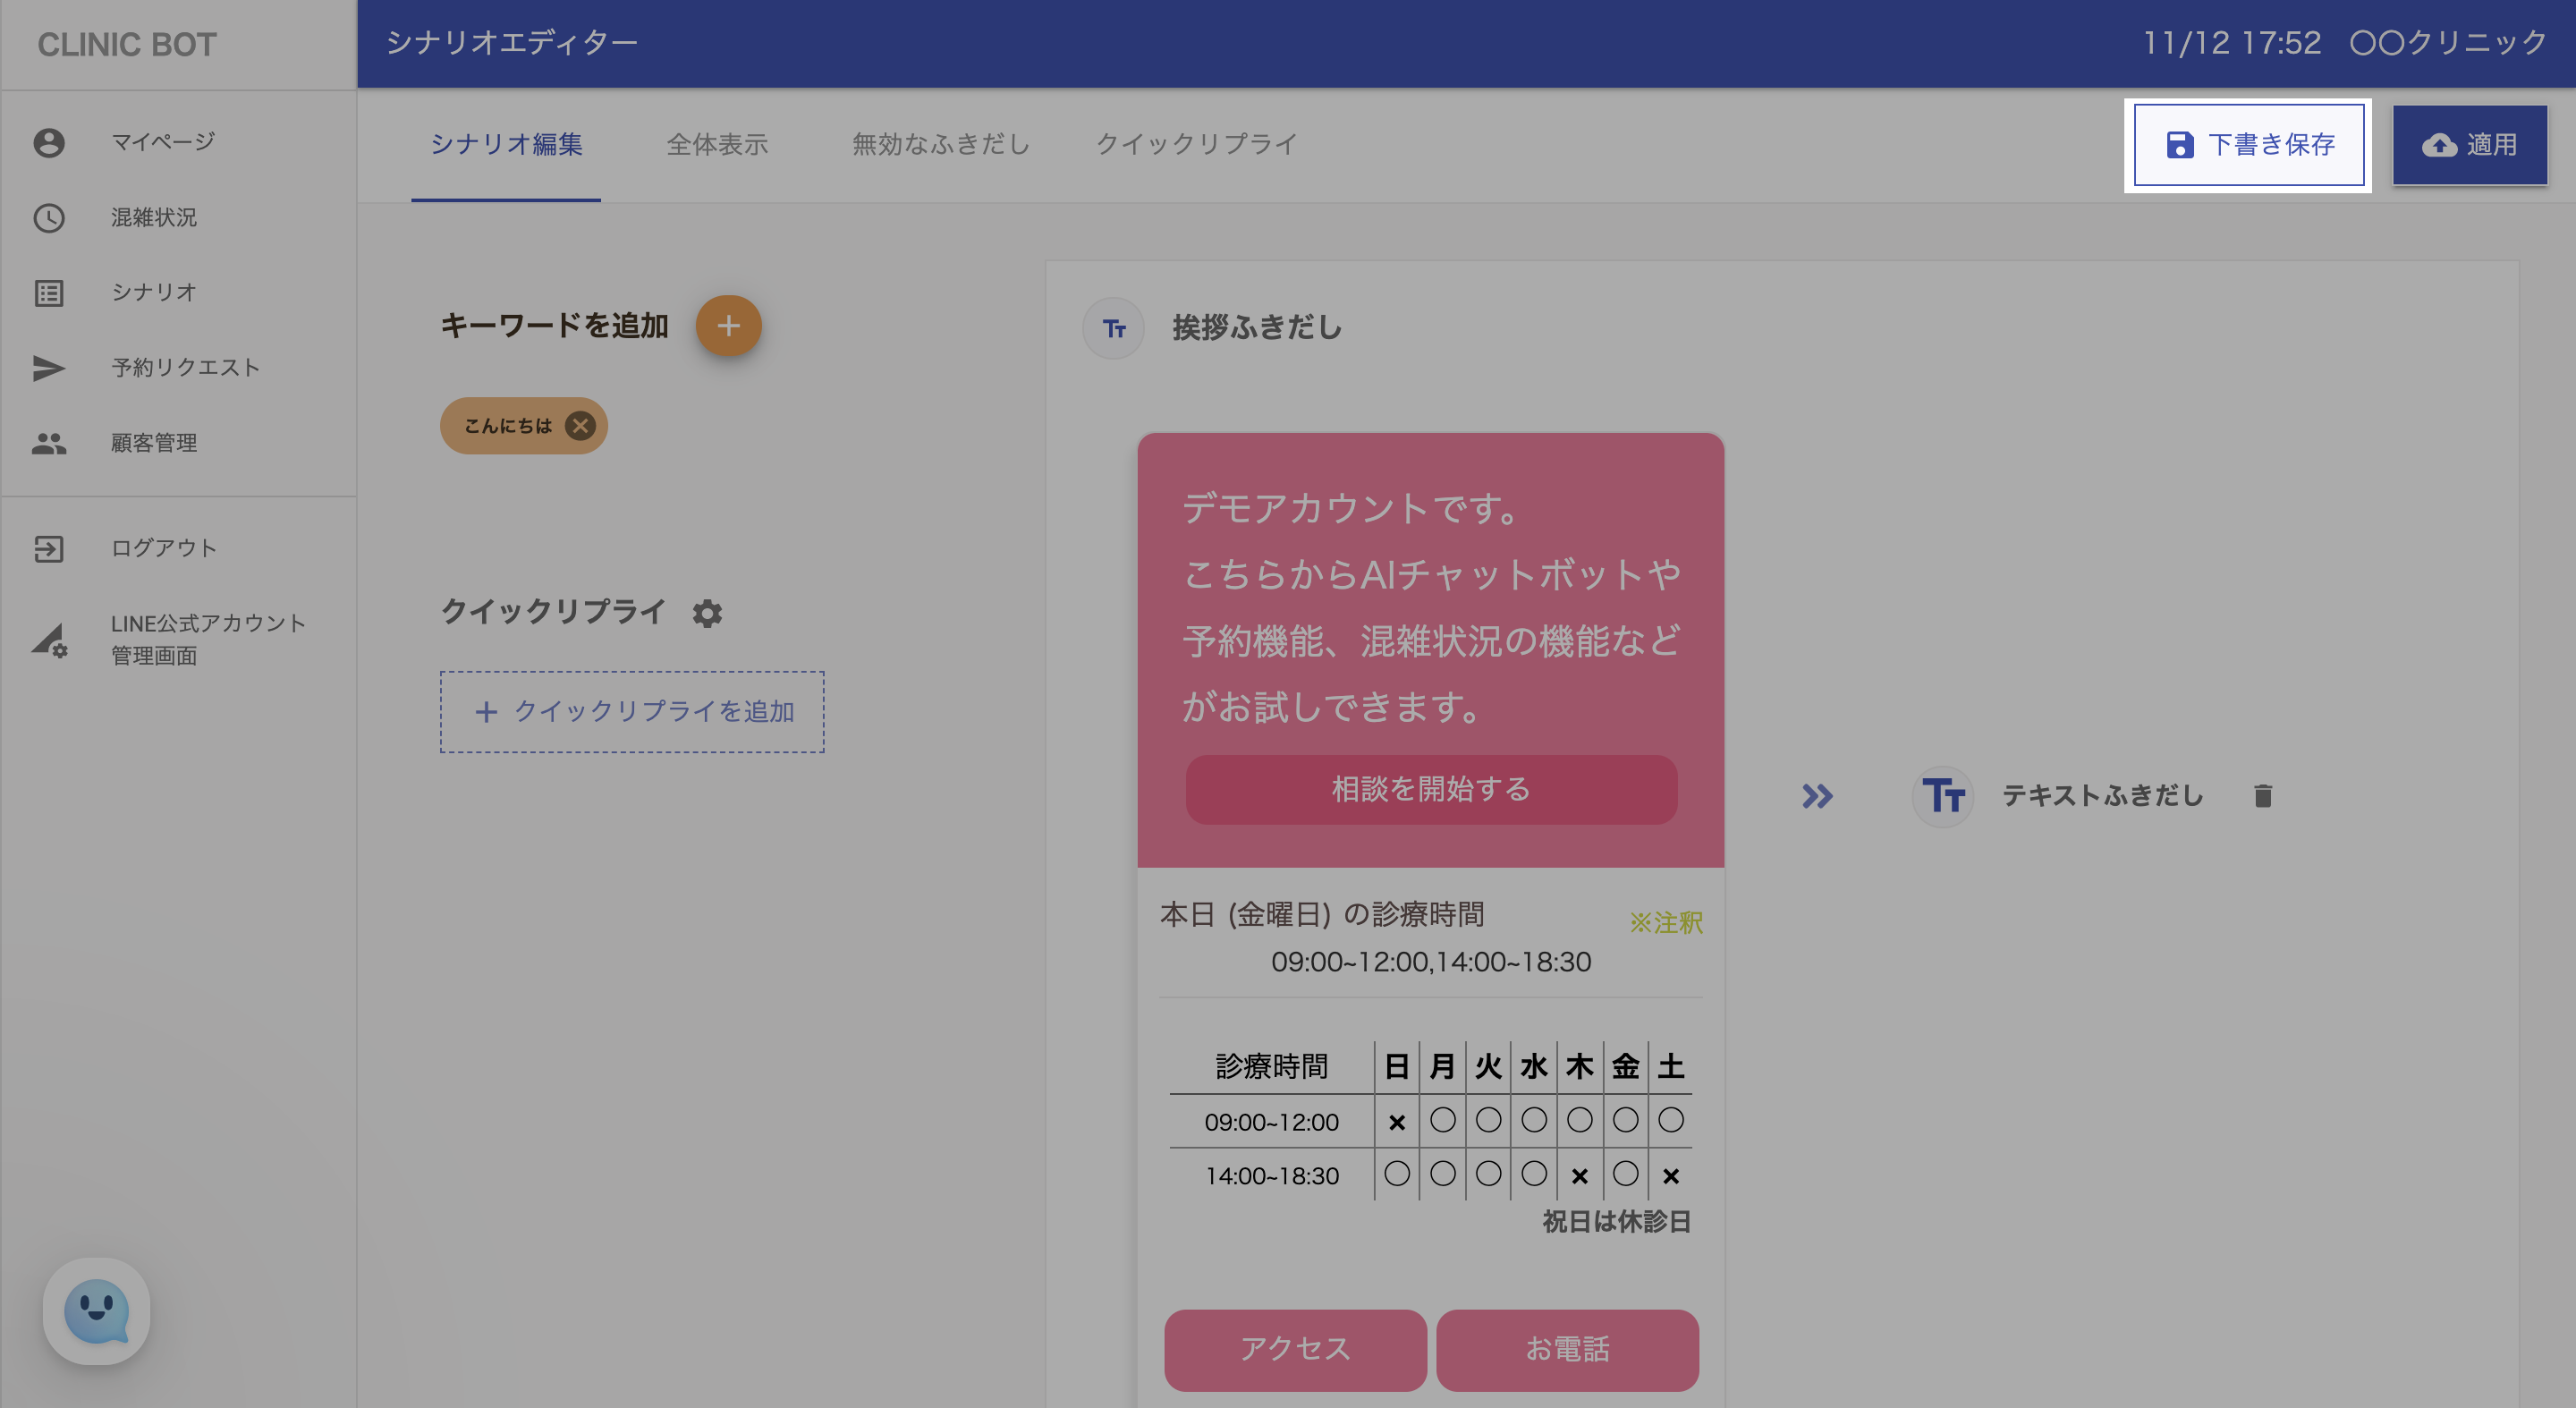Click the orange add keyword plus button
Viewport: 2576px width, 1408px height.
[x=728, y=325]
